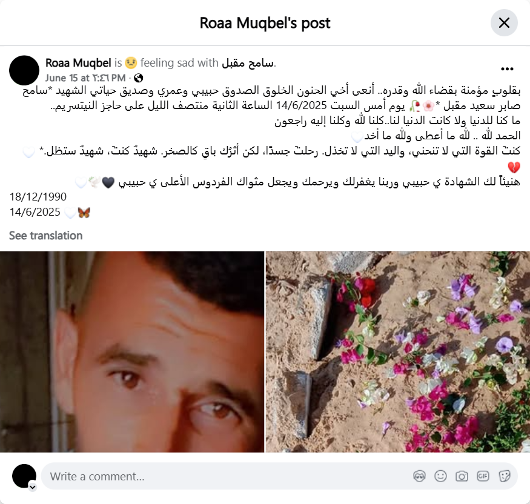Open the man's face photo
This screenshot has height=504, width=530.
click(x=132, y=351)
